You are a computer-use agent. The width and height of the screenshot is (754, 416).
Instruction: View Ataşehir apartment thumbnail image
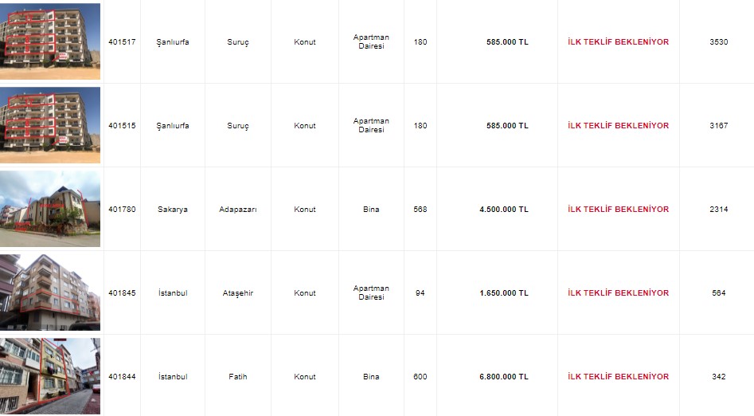(x=50, y=292)
